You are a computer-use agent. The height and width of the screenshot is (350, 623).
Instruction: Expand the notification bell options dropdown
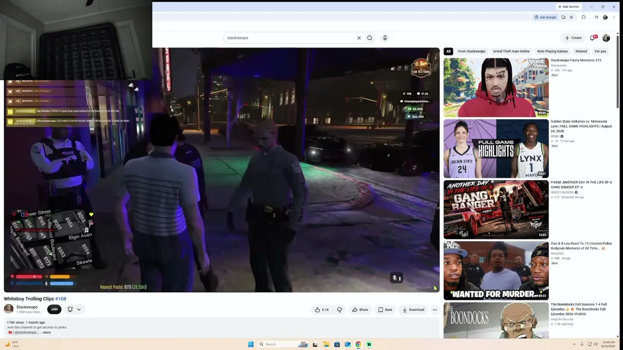(x=79, y=310)
